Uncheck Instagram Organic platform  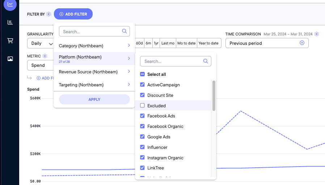pyautogui.click(x=142, y=157)
